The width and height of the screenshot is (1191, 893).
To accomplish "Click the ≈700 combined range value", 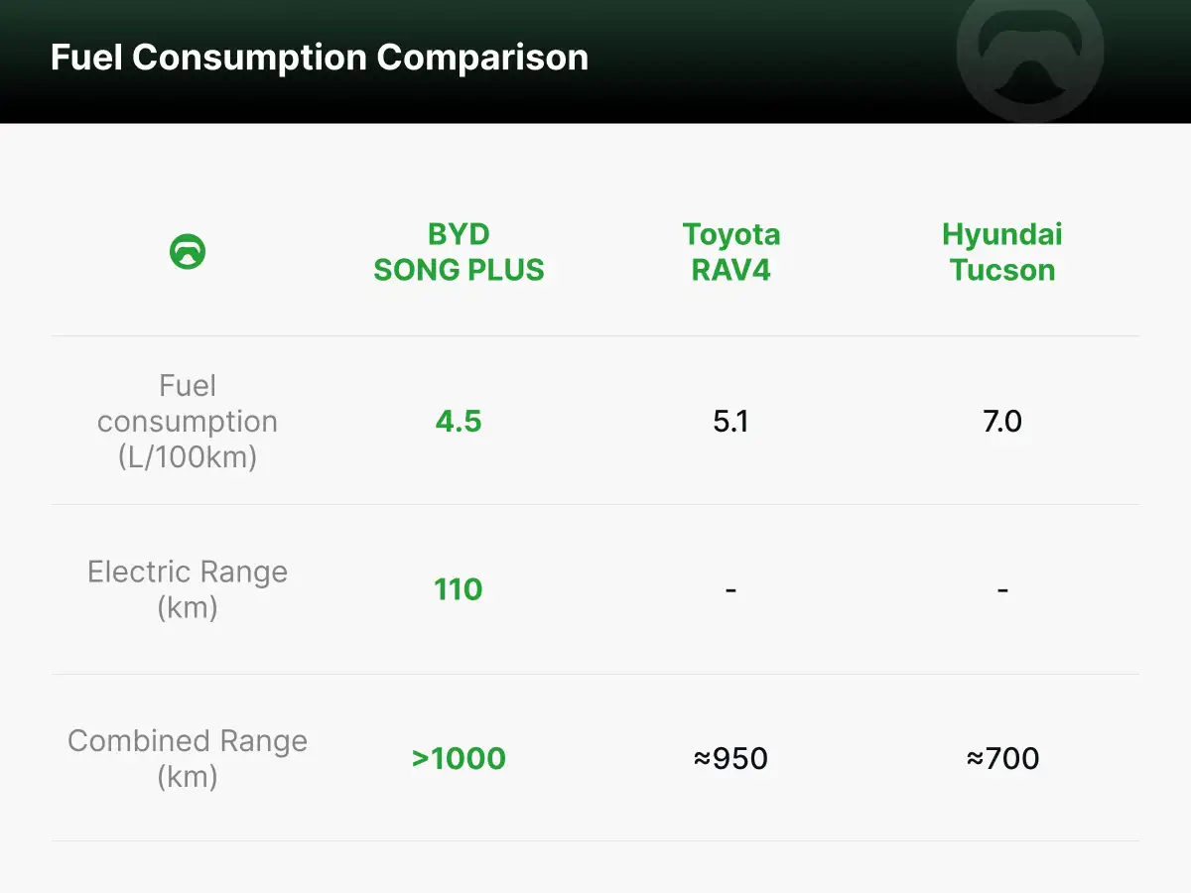I will click(x=1001, y=759).
